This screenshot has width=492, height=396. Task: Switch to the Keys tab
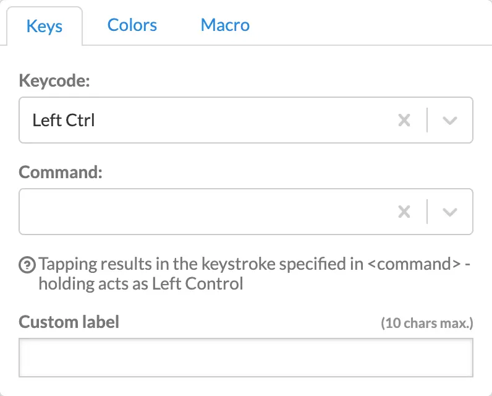coord(45,27)
